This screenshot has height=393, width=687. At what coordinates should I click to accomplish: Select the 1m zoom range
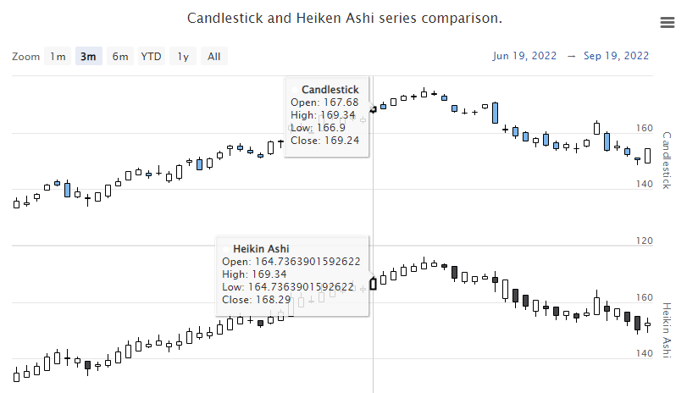pyautogui.click(x=58, y=57)
